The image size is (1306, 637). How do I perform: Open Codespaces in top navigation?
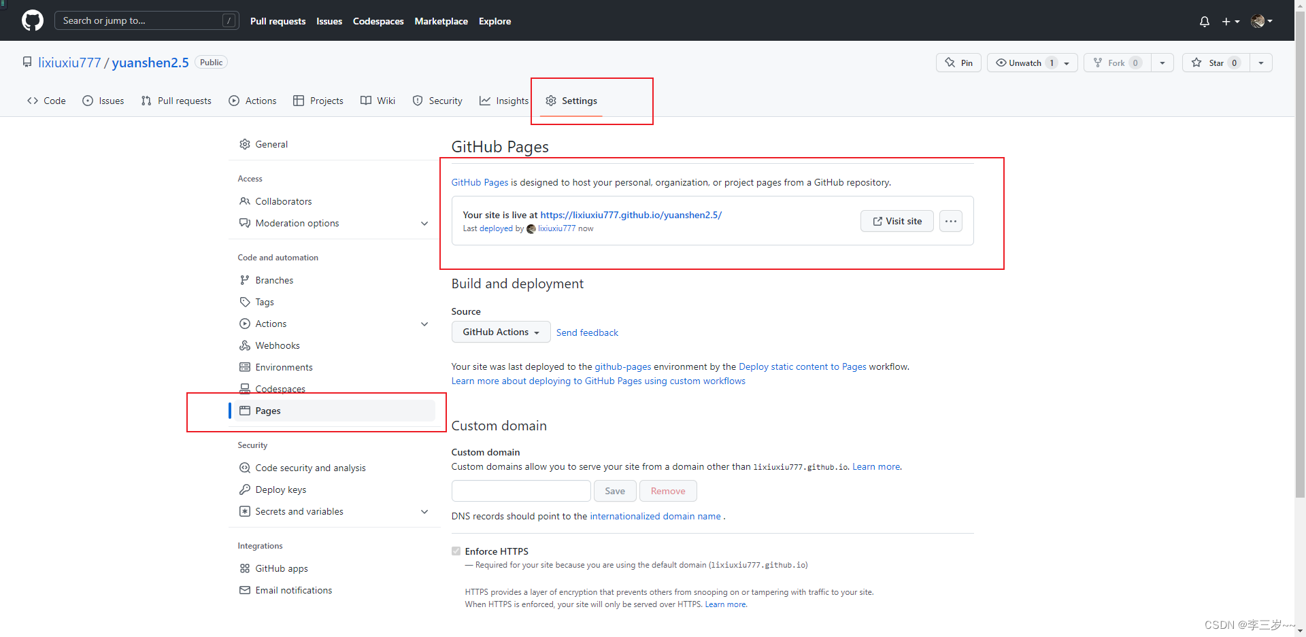[378, 21]
